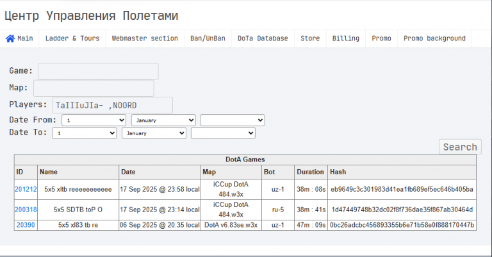Screen dimensions: 492x257
Task: Open game ID 201212 link
Action: pos(26,190)
